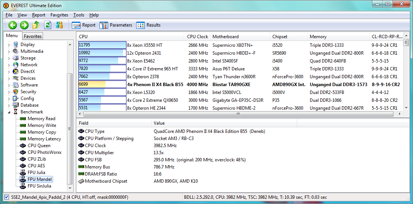Select the Network globe icon

tap(16, 65)
